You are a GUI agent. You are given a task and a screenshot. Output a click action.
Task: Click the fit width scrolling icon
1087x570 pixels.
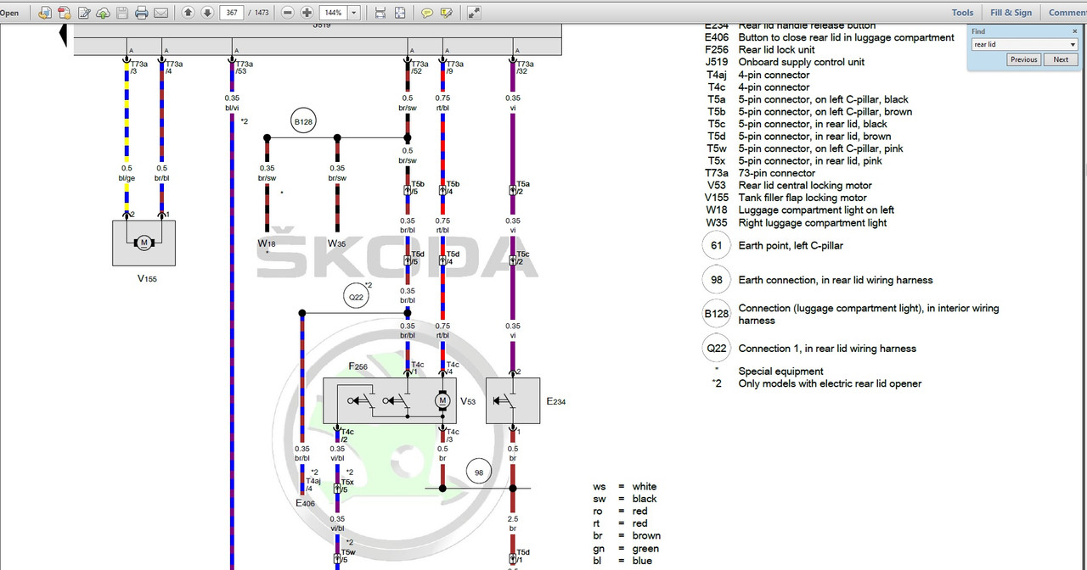380,13
